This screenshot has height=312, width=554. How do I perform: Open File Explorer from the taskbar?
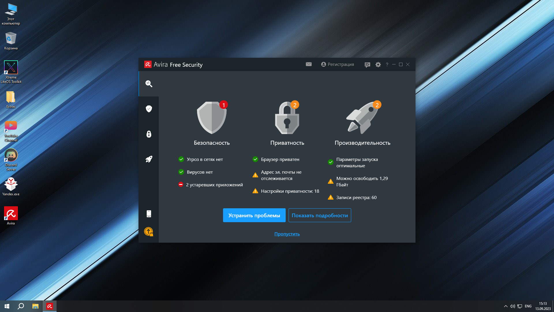tap(35, 306)
